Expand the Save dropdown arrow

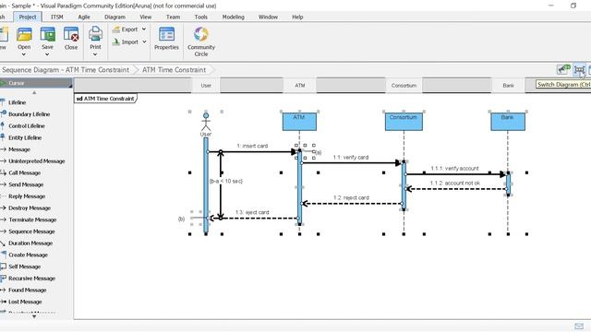[47, 54]
